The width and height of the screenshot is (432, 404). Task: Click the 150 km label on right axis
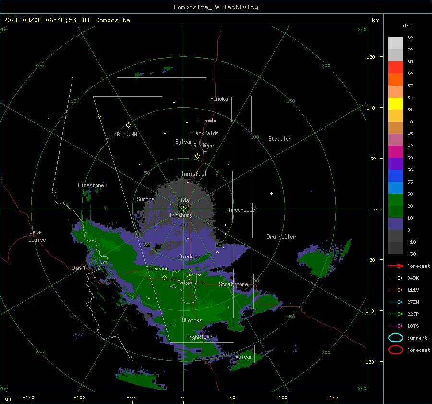click(x=371, y=57)
